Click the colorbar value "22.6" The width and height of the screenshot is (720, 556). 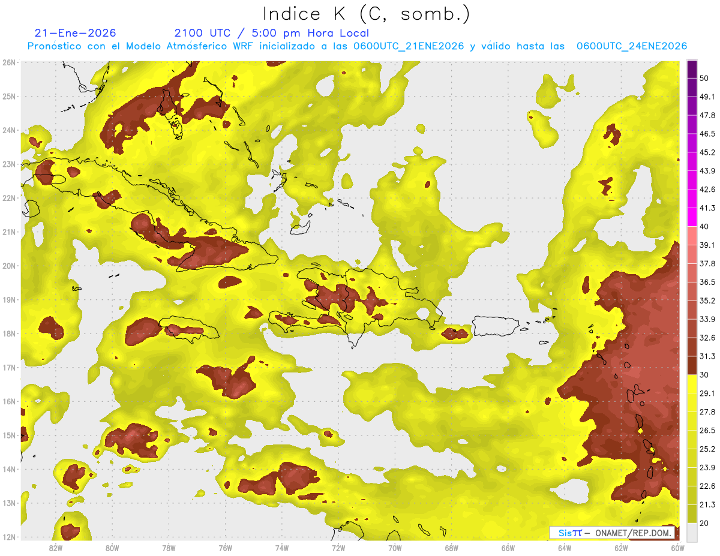(707, 486)
